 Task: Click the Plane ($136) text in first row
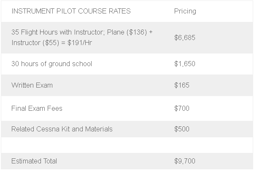tap(127, 32)
